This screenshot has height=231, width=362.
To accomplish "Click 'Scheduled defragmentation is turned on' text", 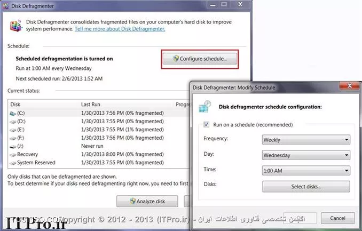I will point(64,59).
